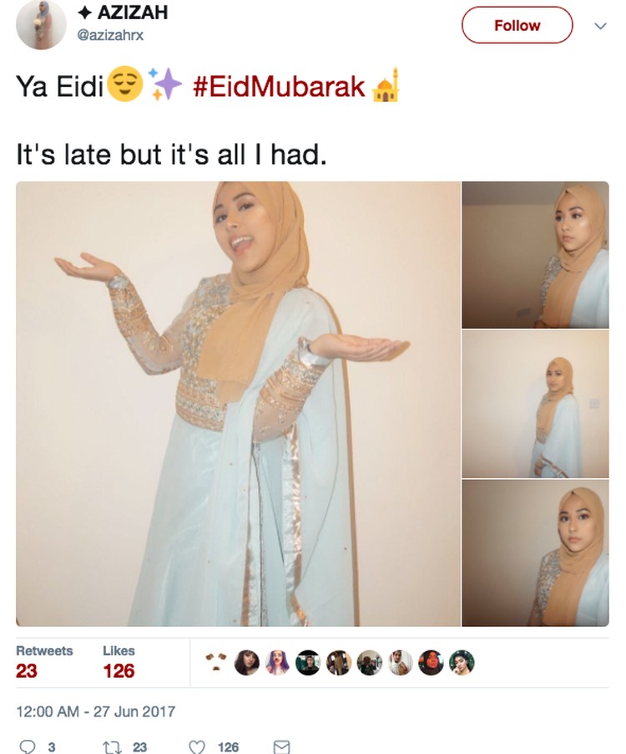The image size is (626, 754).
Task: Open the AZIZAH profile avatar
Action: coord(41,24)
